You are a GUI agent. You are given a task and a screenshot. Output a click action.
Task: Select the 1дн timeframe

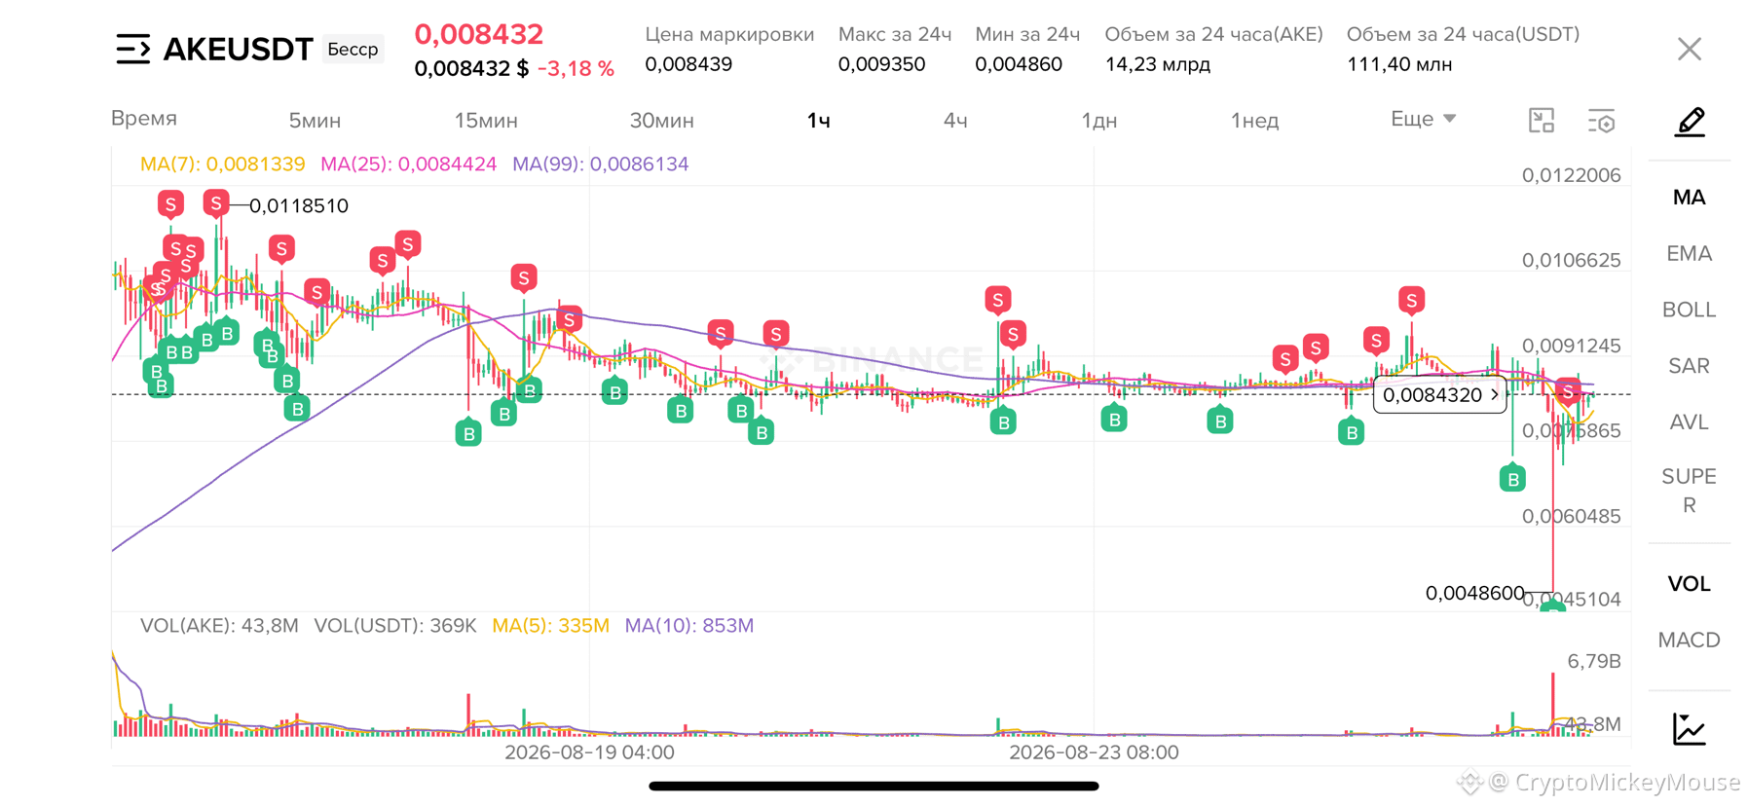pos(1098,121)
